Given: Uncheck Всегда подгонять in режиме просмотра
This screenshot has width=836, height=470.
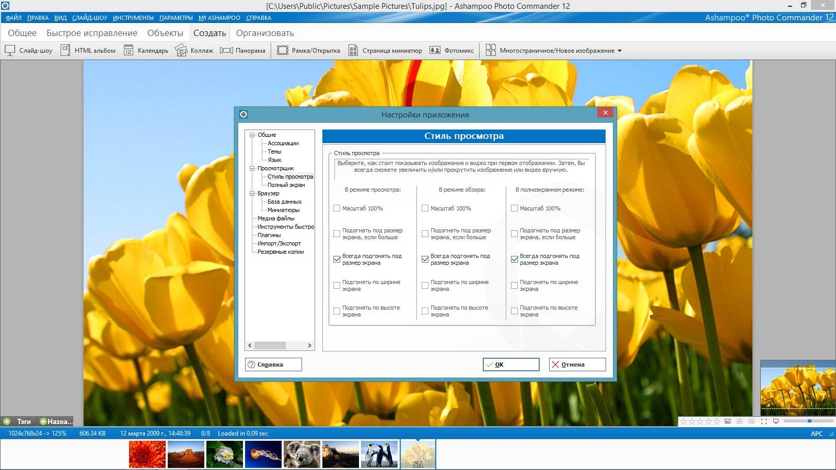Looking at the screenshot, I should (337, 260).
